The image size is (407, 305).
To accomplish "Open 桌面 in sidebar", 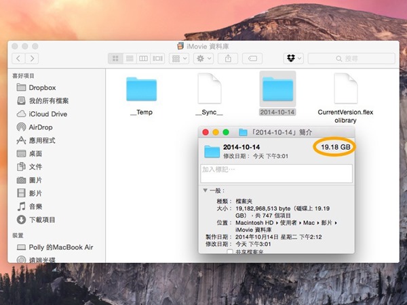I will (x=30, y=154).
